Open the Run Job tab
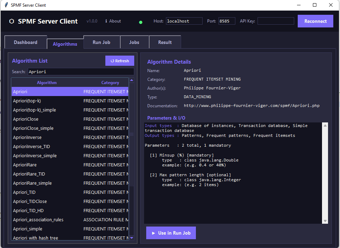The image size is (340, 248). coord(101,42)
